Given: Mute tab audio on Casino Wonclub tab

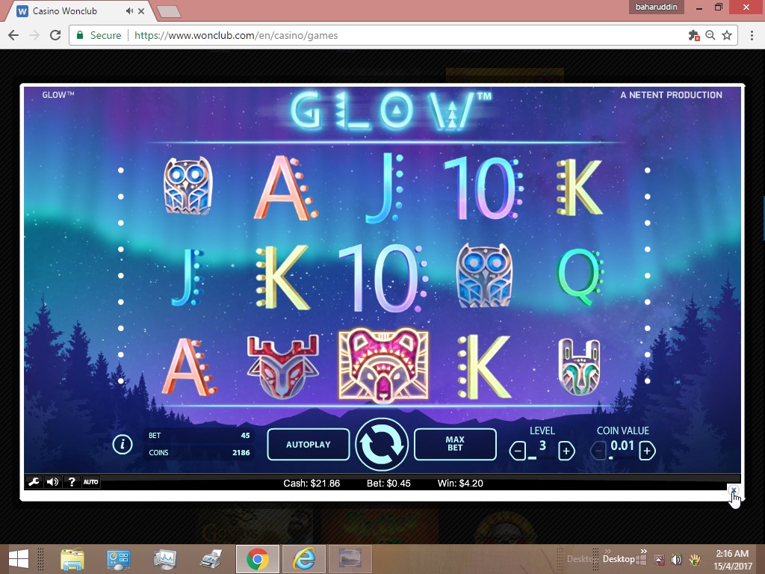Looking at the screenshot, I should [130, 11].
